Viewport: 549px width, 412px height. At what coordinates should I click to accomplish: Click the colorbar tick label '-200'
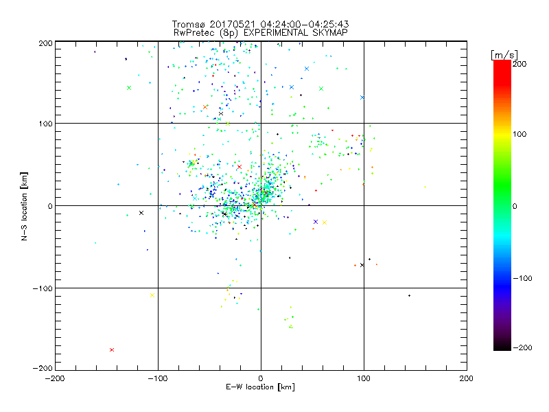[522, 348]
